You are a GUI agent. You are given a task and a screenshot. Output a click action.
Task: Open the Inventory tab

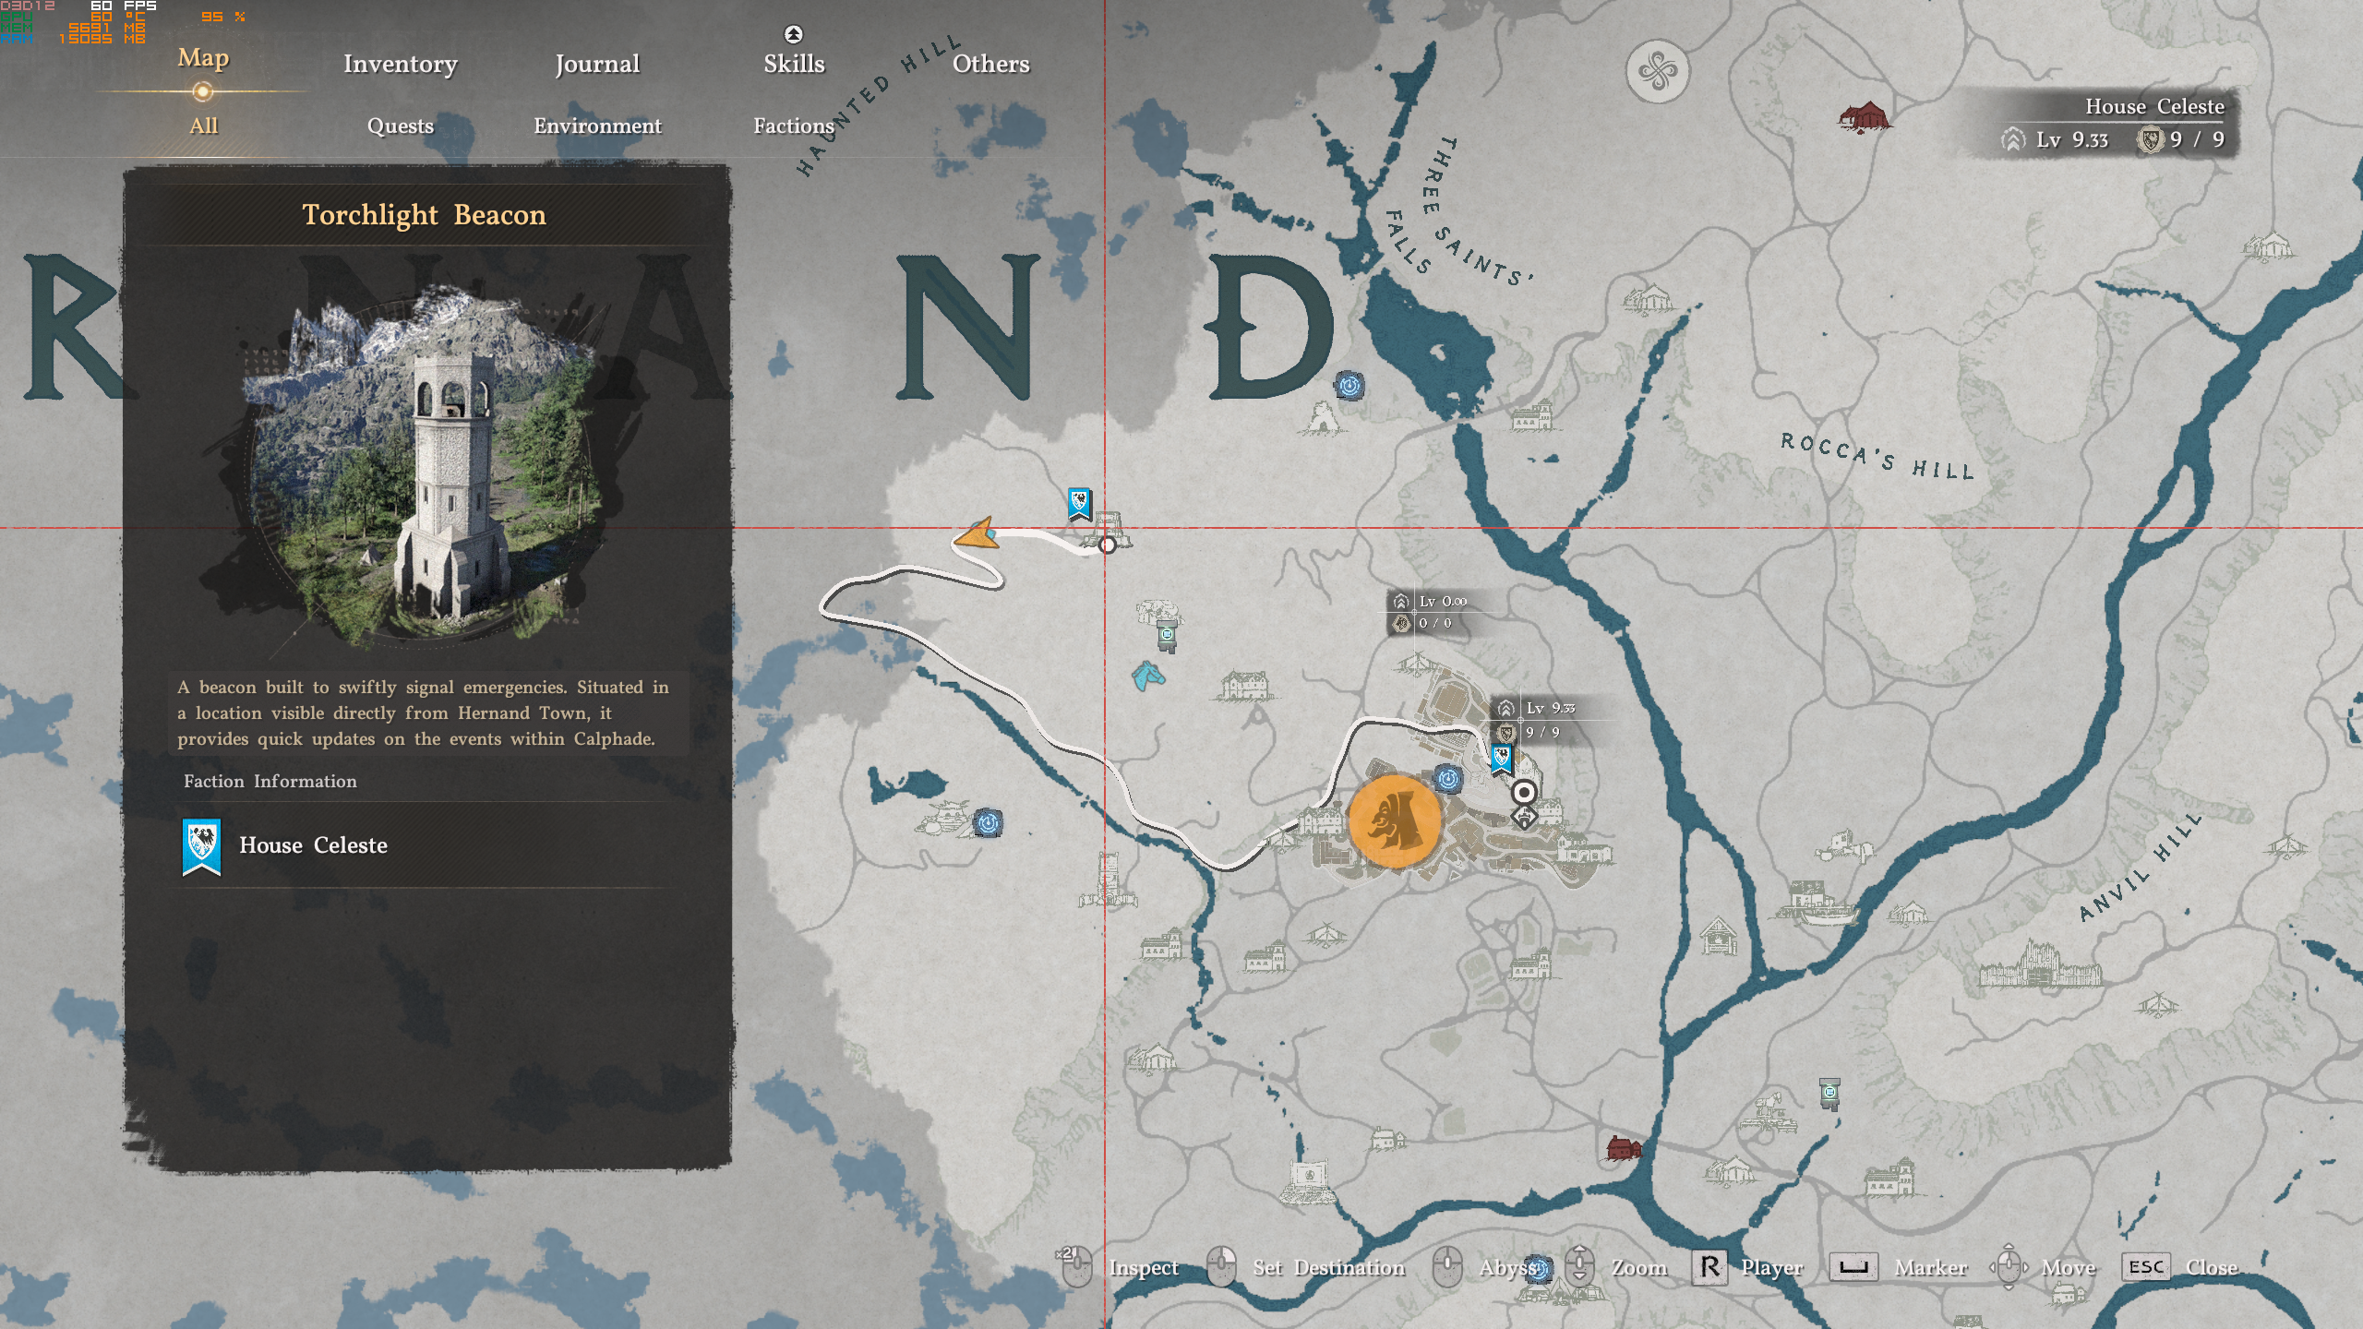400,64
